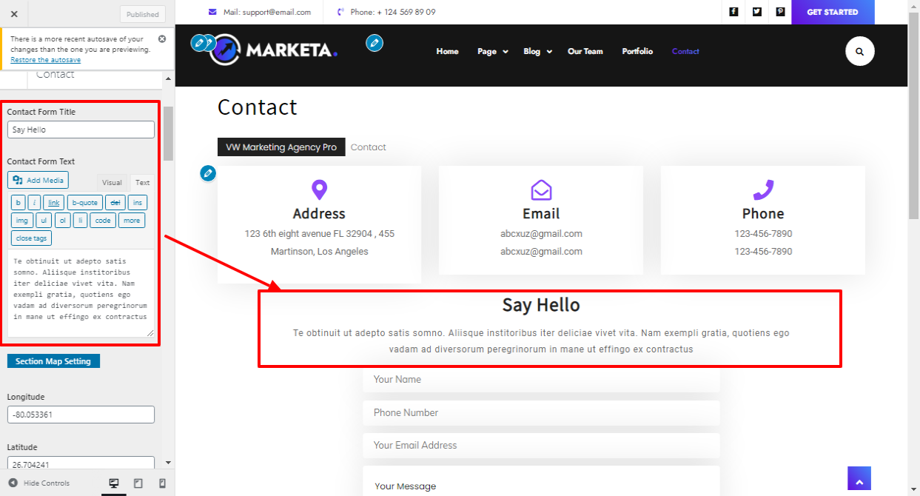Switch editor to Text tab

coord(142,182)
